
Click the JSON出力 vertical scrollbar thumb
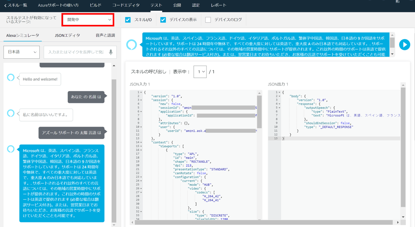pos(403,147)
